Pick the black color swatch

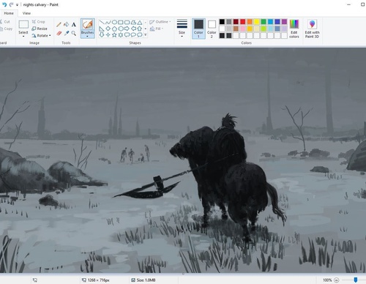[222, 22]
